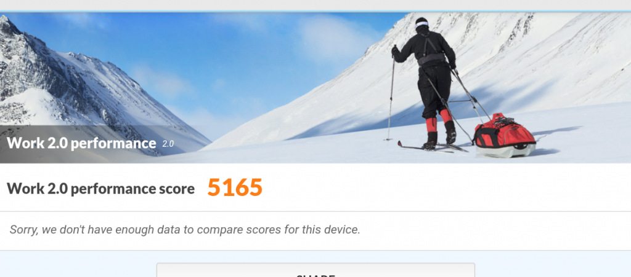631x277 pixels.
Task: Click the red sled bag in photo
Action: pos(505,135)
